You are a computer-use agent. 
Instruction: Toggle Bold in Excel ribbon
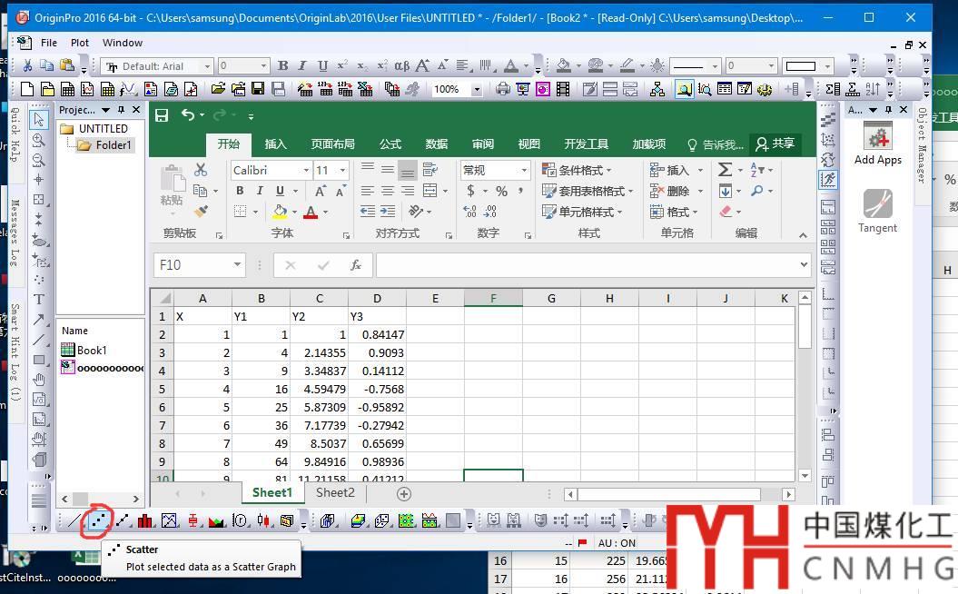(240, 191)
